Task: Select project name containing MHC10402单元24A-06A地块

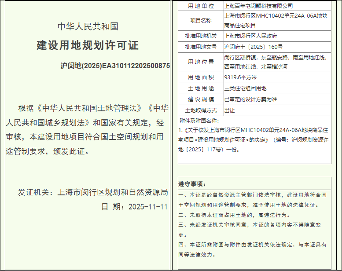Action: pyautogui.click(x=276, y=21)
